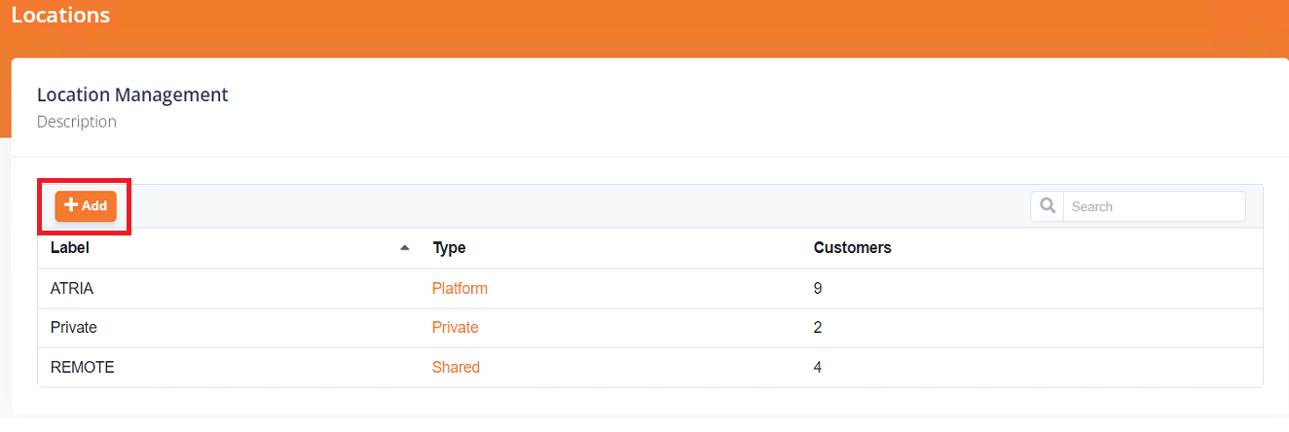Click the plus icon inside Add
Screen dimensions: 1289x432
[x=71, y=205]
